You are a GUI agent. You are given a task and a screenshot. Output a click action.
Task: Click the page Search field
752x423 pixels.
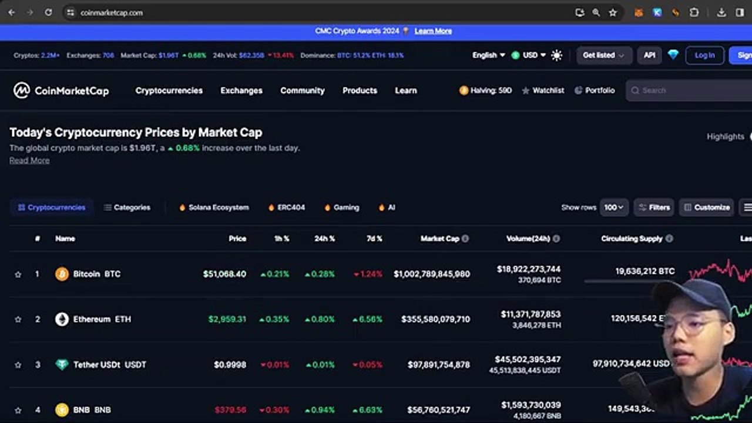tap(689, 90)
